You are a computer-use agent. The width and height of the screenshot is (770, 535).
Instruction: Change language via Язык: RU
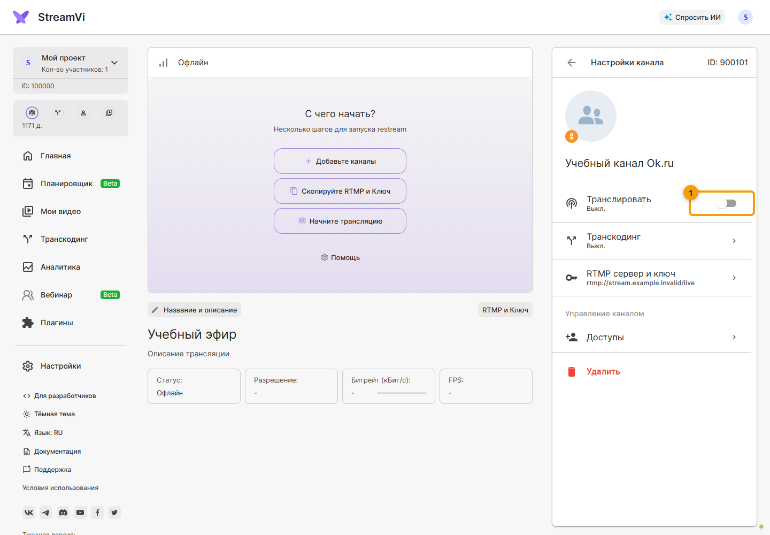tap(43, 433)
